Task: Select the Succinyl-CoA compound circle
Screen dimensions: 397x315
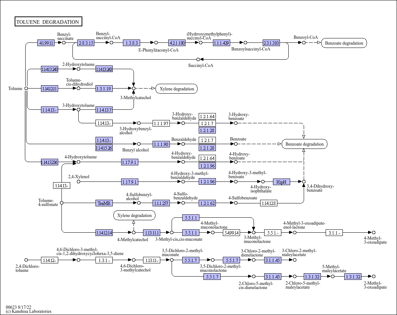Action: click(x=198, y=60)
